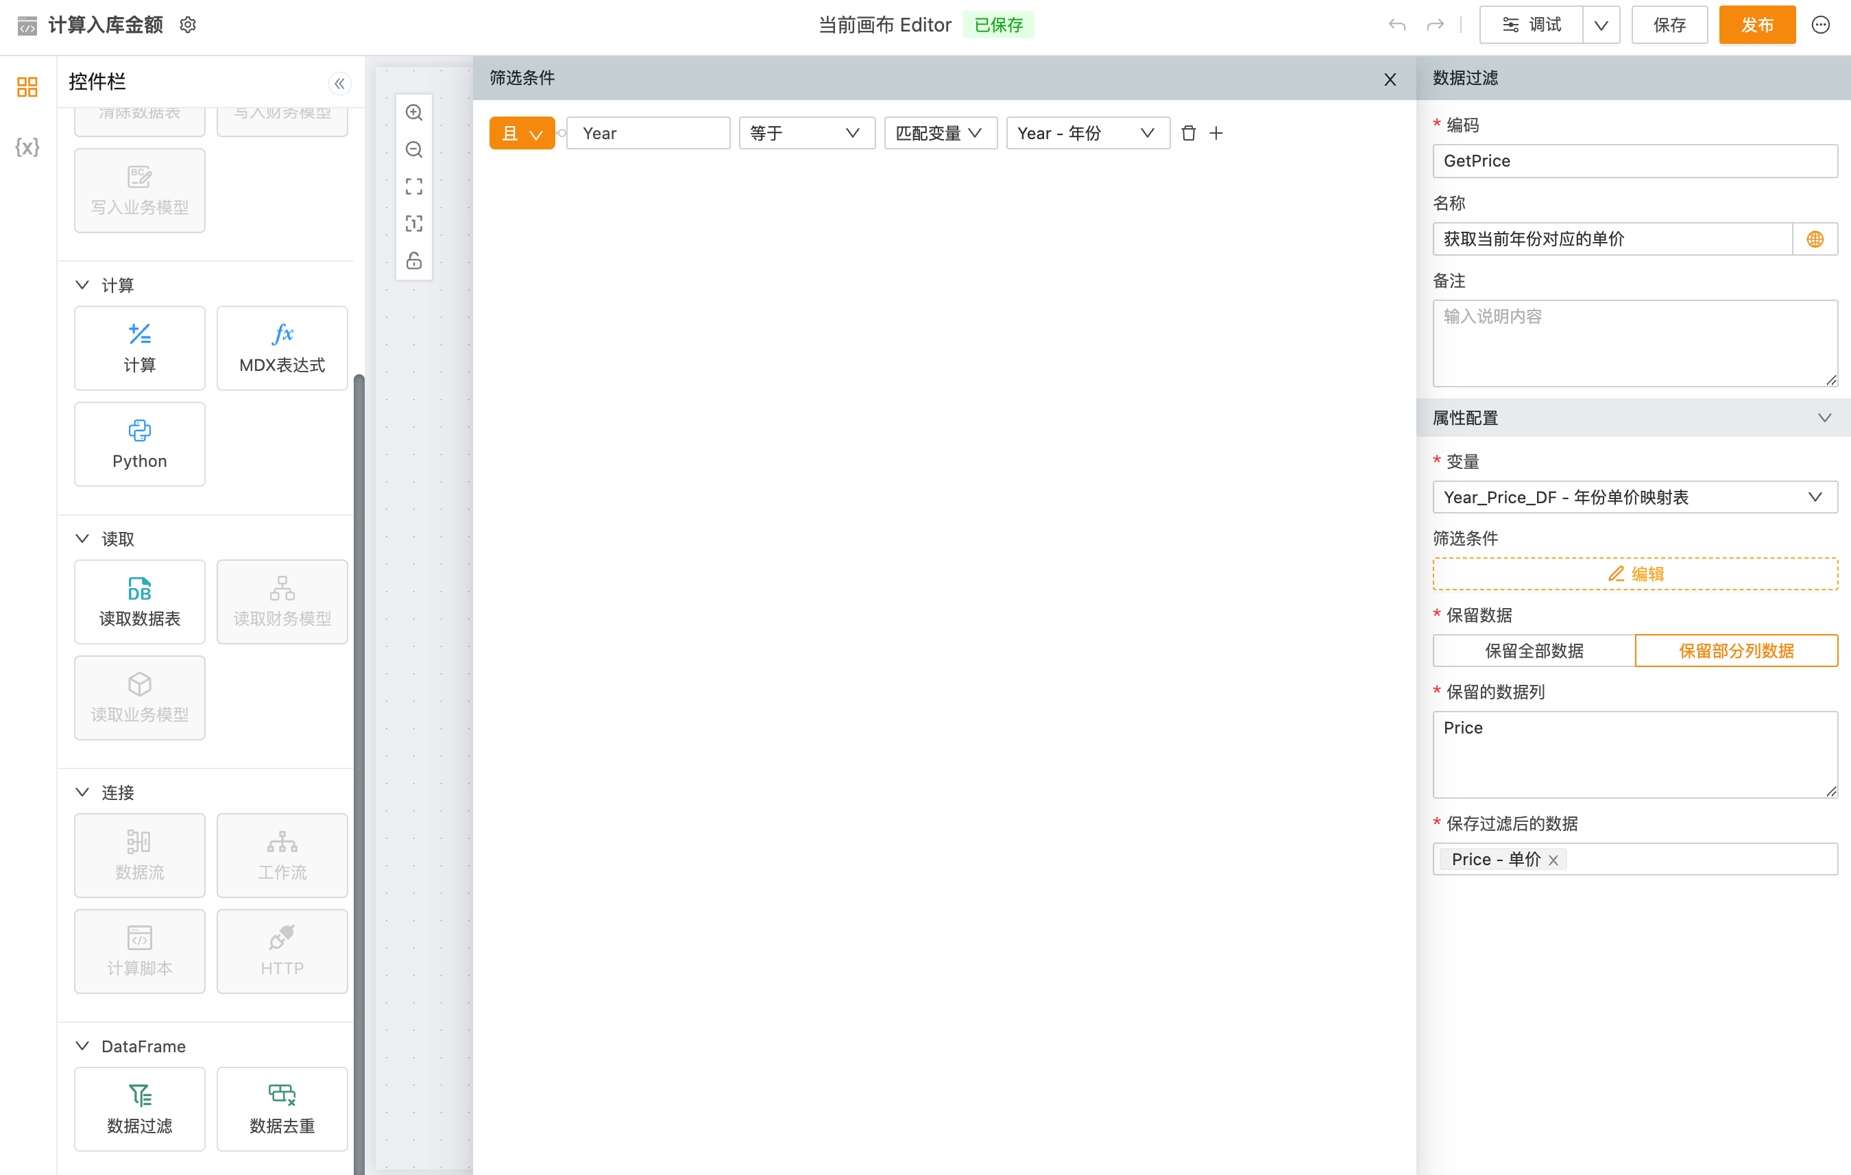Collapse the 读取 category

point(82,539)
